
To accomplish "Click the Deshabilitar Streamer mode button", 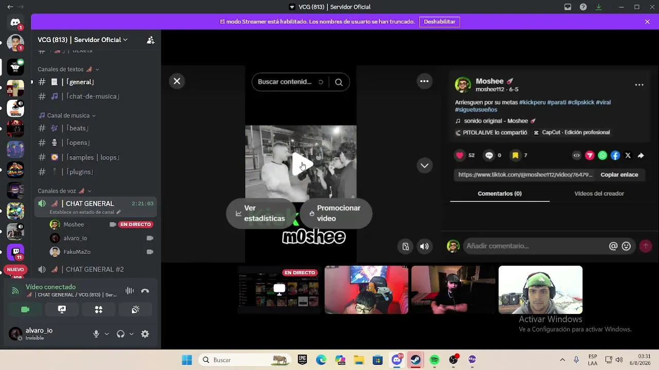I will 439,22.
